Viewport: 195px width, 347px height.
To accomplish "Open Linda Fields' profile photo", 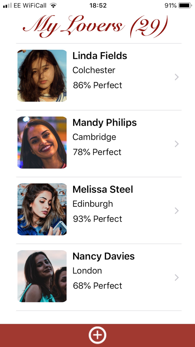I will point(42,76).
